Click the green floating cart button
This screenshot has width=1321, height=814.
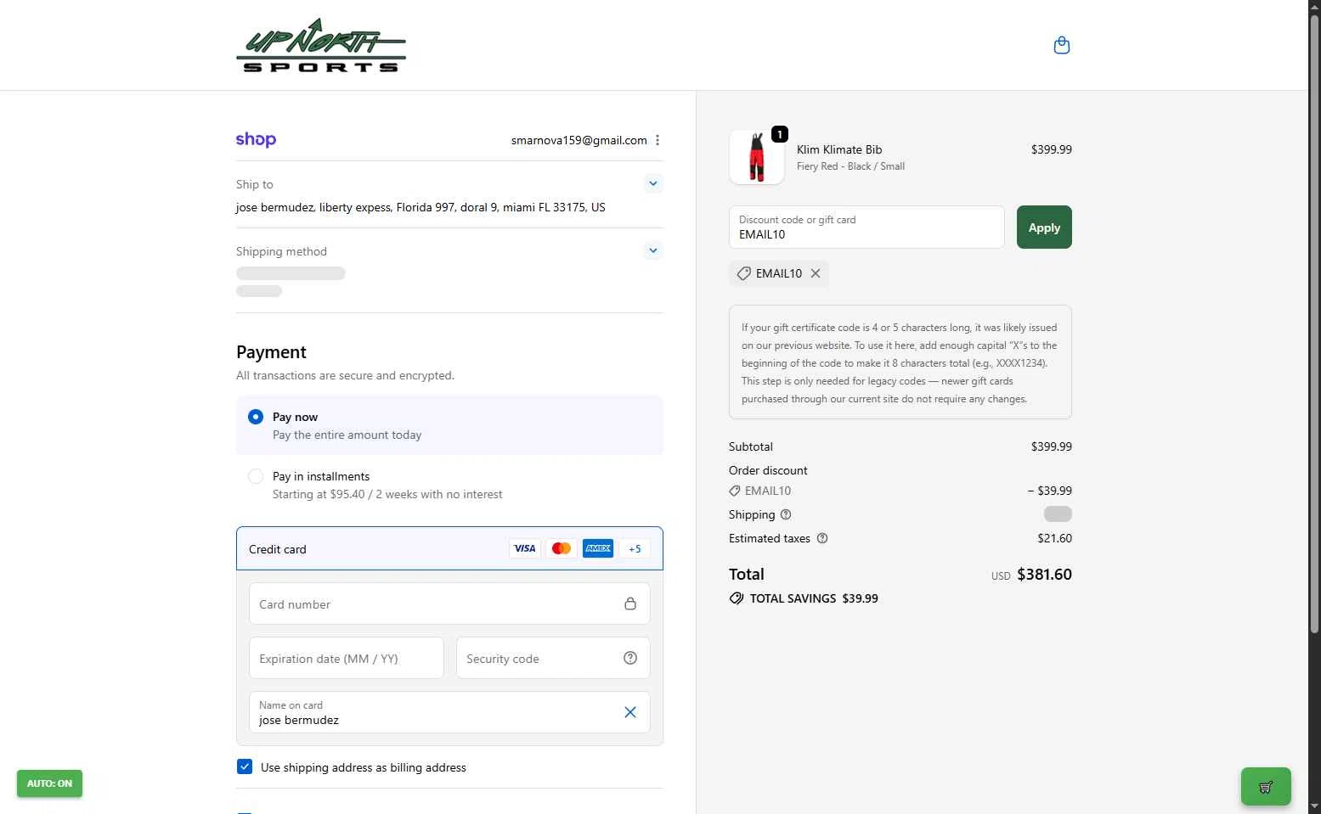1266,786
